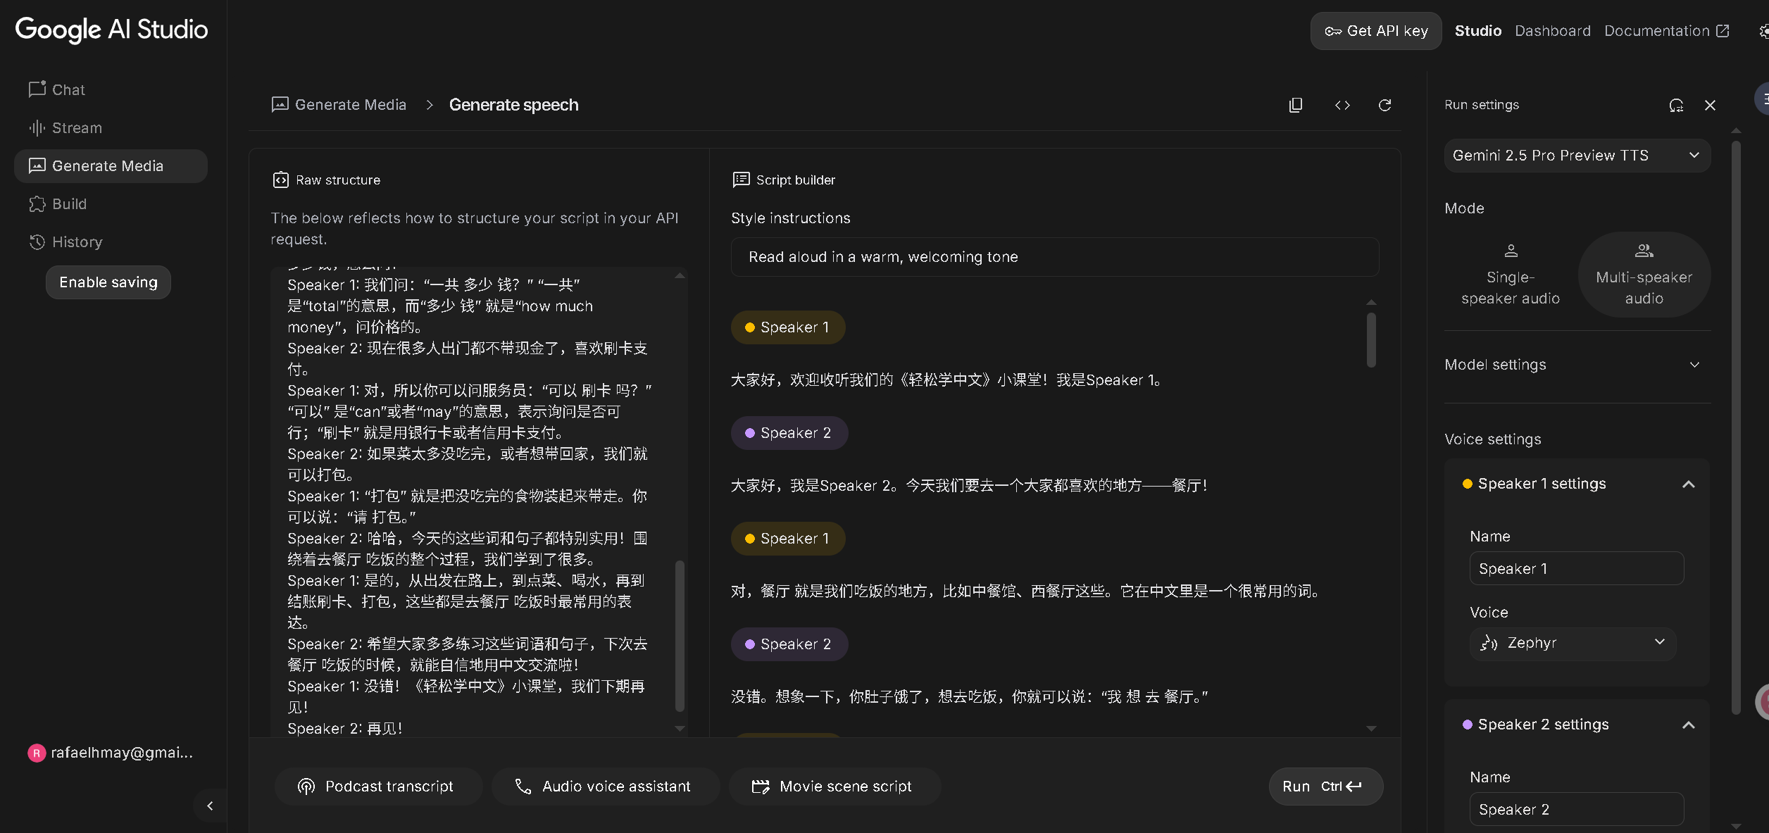Click the Generate speech breadcrumb title
Image resolution: width=1769 pixels, height=833 pixels.
(513, 104)
